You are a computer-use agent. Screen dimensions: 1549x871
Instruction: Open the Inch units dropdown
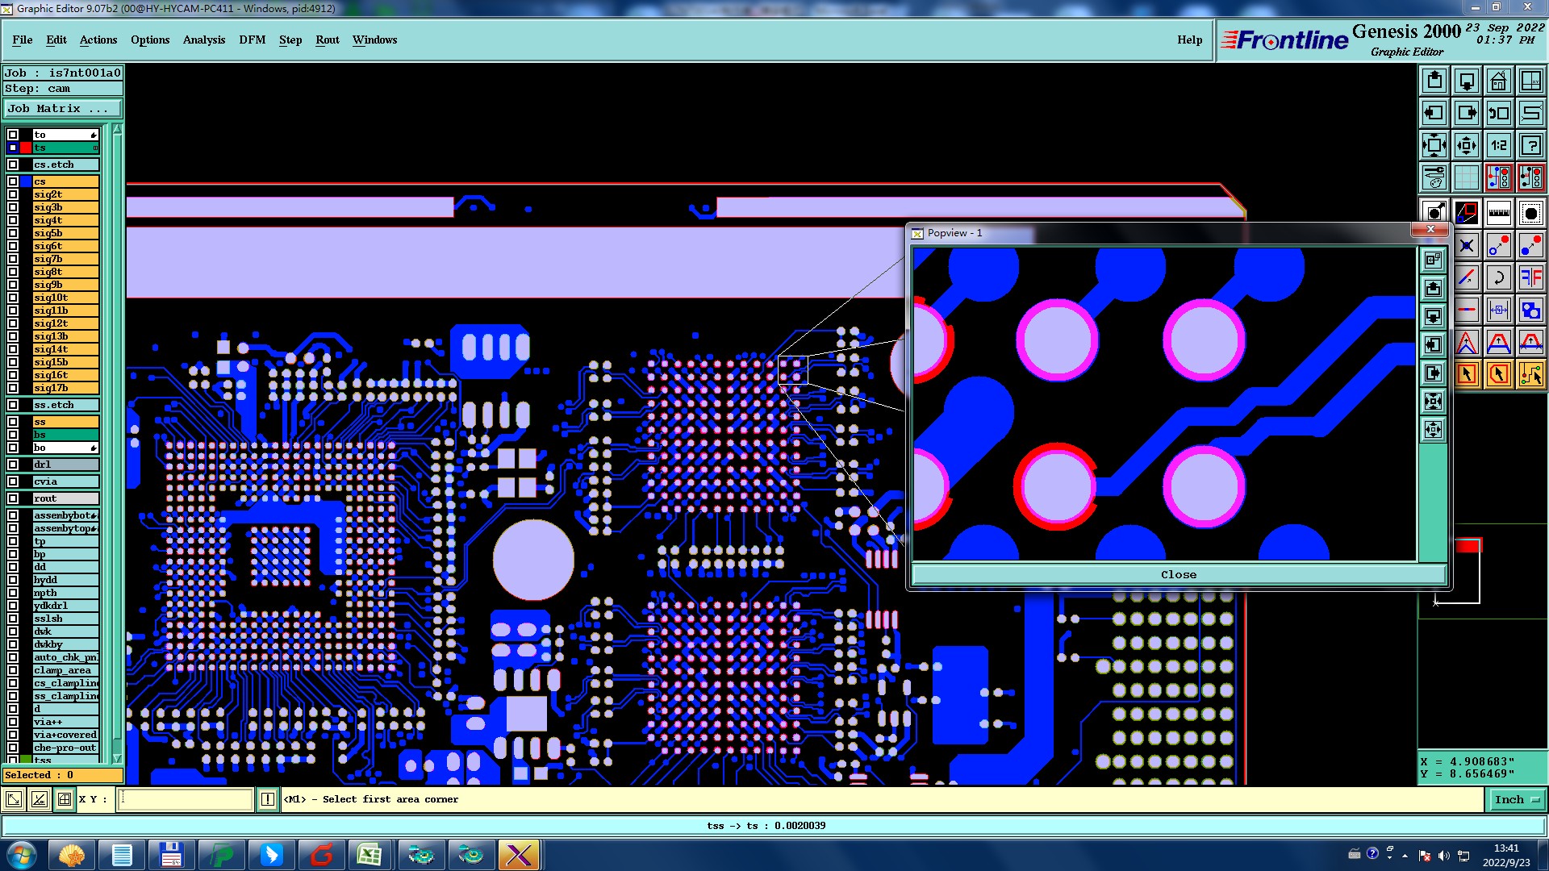tap(1517, 799)
